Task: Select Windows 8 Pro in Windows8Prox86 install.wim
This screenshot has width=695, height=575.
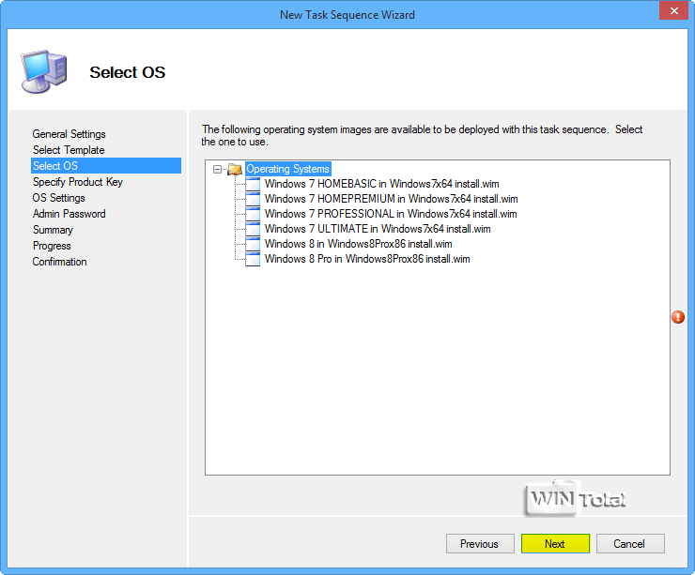Action: (x=367, y=259)
